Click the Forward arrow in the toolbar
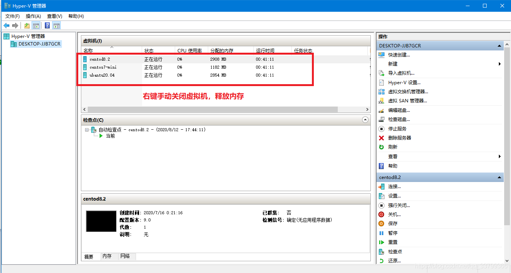511x273 pixels. click(15, 25)
